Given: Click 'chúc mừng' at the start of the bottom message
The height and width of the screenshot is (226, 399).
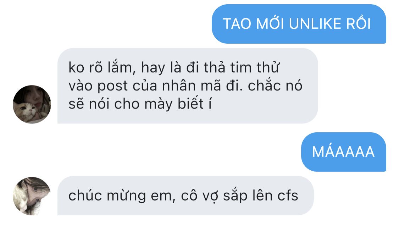Looking at the screenshot, I should click(107, 196).
